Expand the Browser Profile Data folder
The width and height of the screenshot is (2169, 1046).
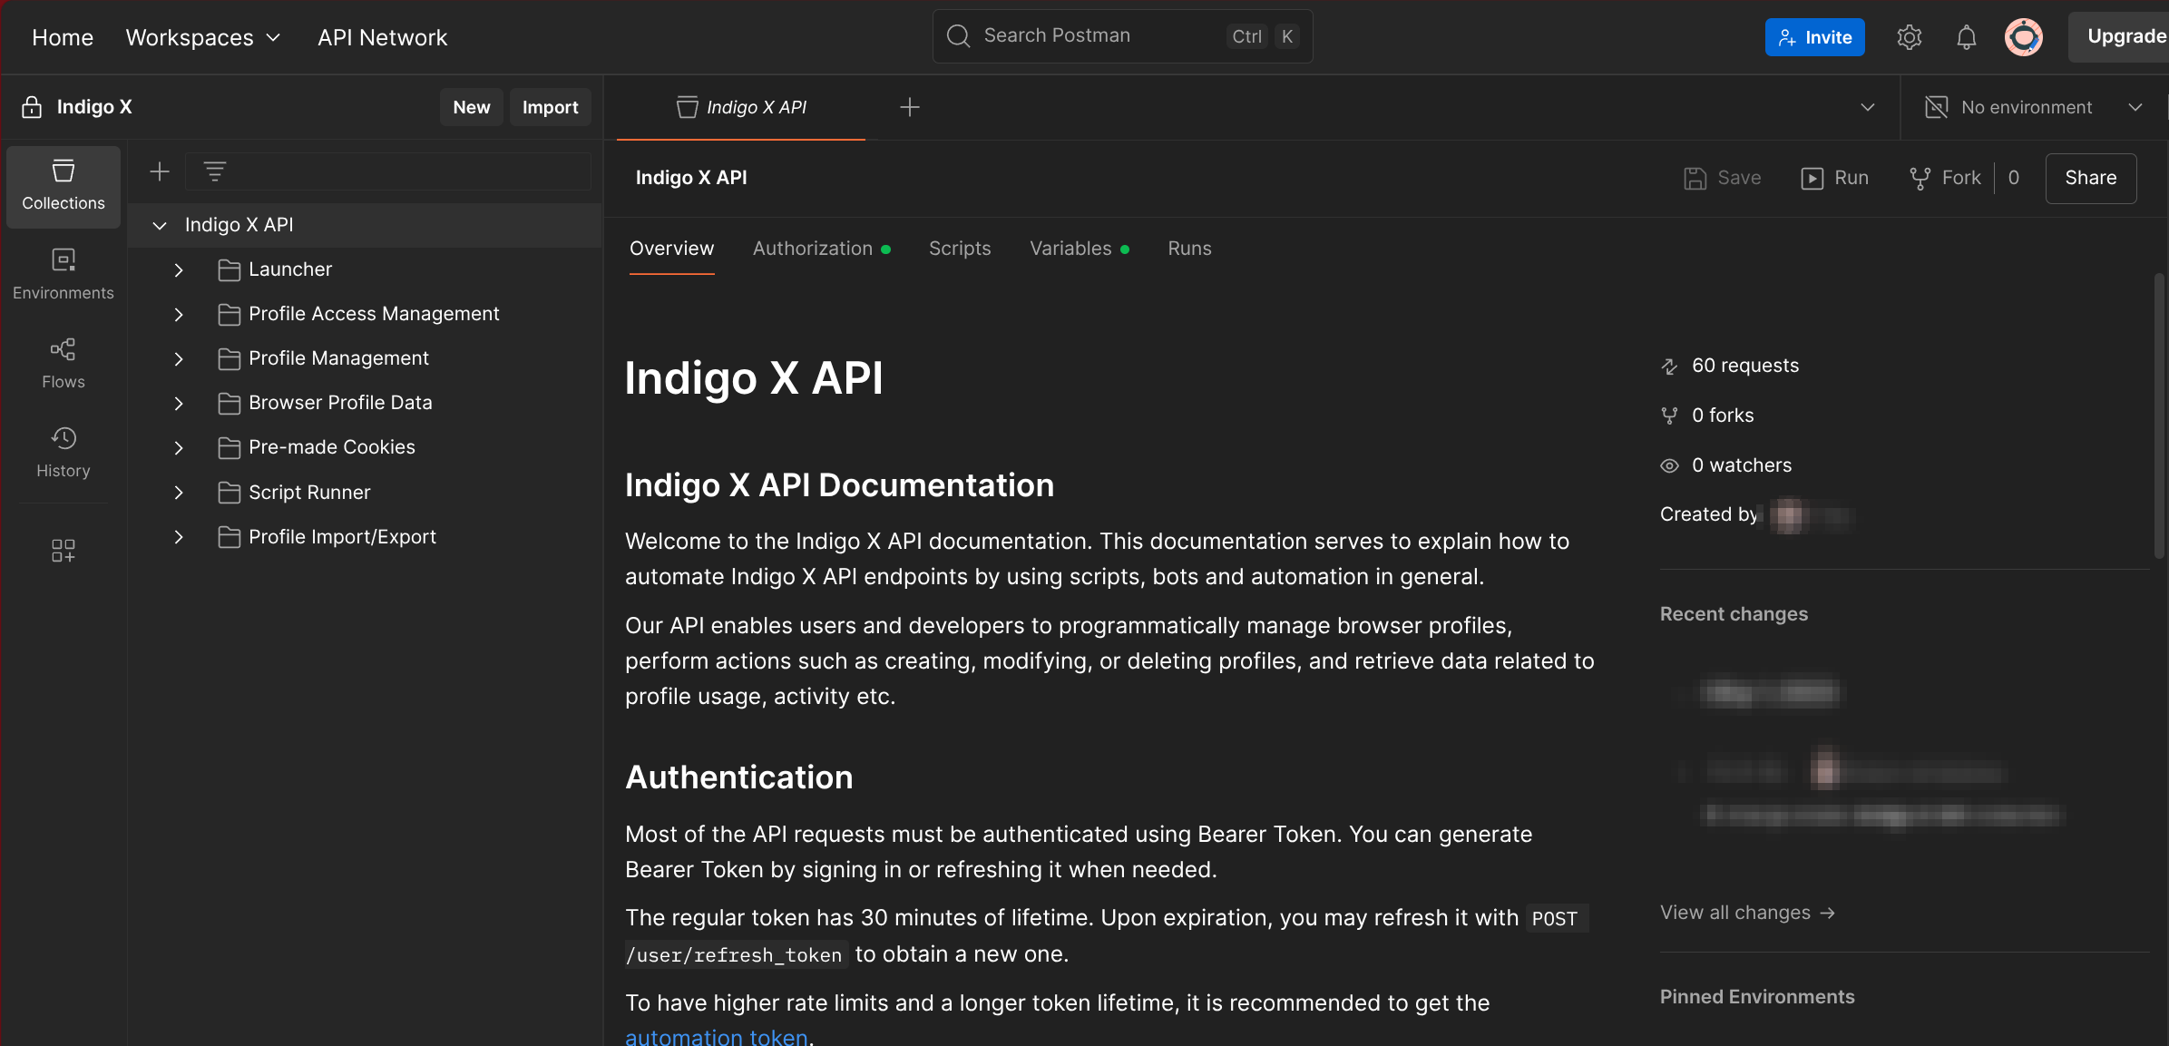179,403
